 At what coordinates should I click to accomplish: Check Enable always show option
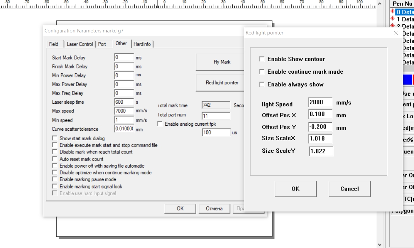pos(262,84)
